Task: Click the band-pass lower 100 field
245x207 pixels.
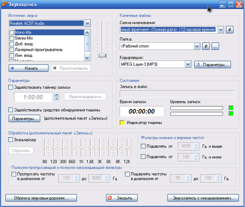Action: coord(66,178)
